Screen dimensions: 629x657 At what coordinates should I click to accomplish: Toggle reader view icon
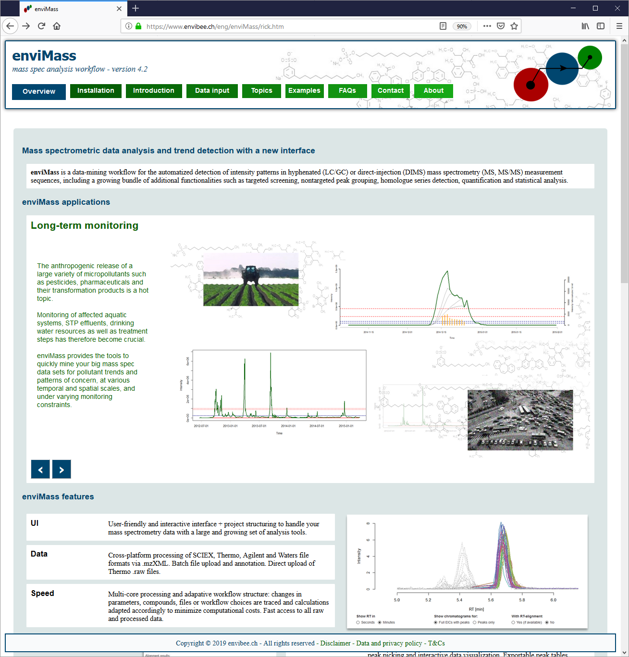[443, 26]
